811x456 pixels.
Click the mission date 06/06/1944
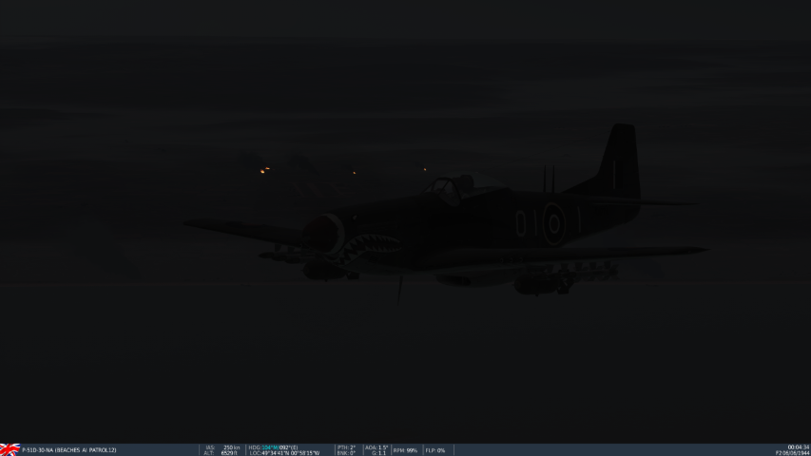(x=793, y=453)
